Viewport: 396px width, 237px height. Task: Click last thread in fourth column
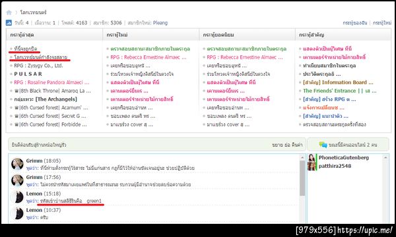click(335, 124)
